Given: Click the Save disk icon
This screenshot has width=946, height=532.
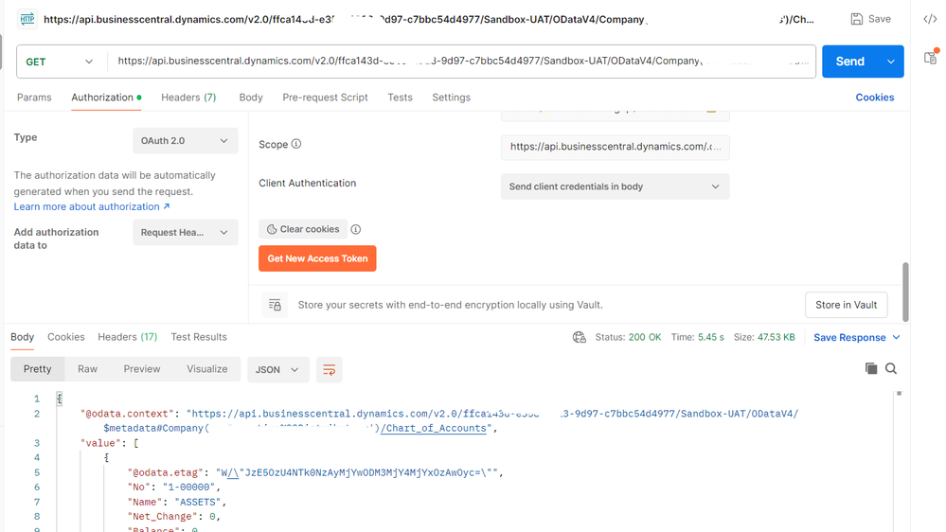Looking at the screenshot, I should tap(857, 19).
